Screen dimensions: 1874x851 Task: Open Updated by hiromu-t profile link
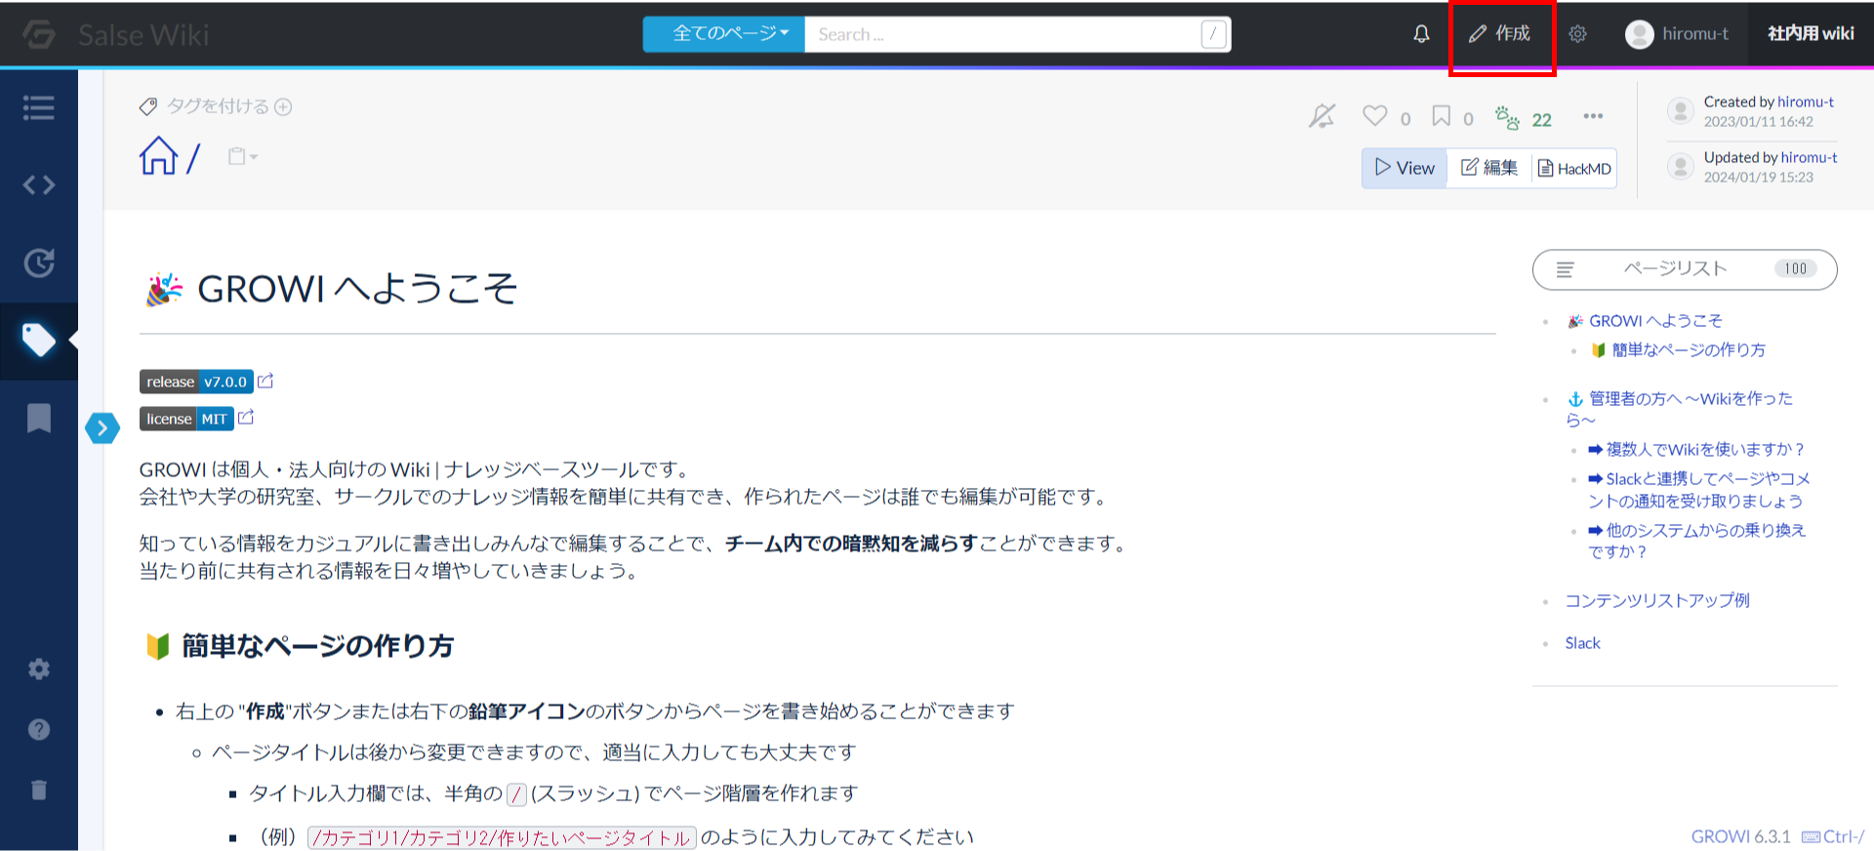1810,157
